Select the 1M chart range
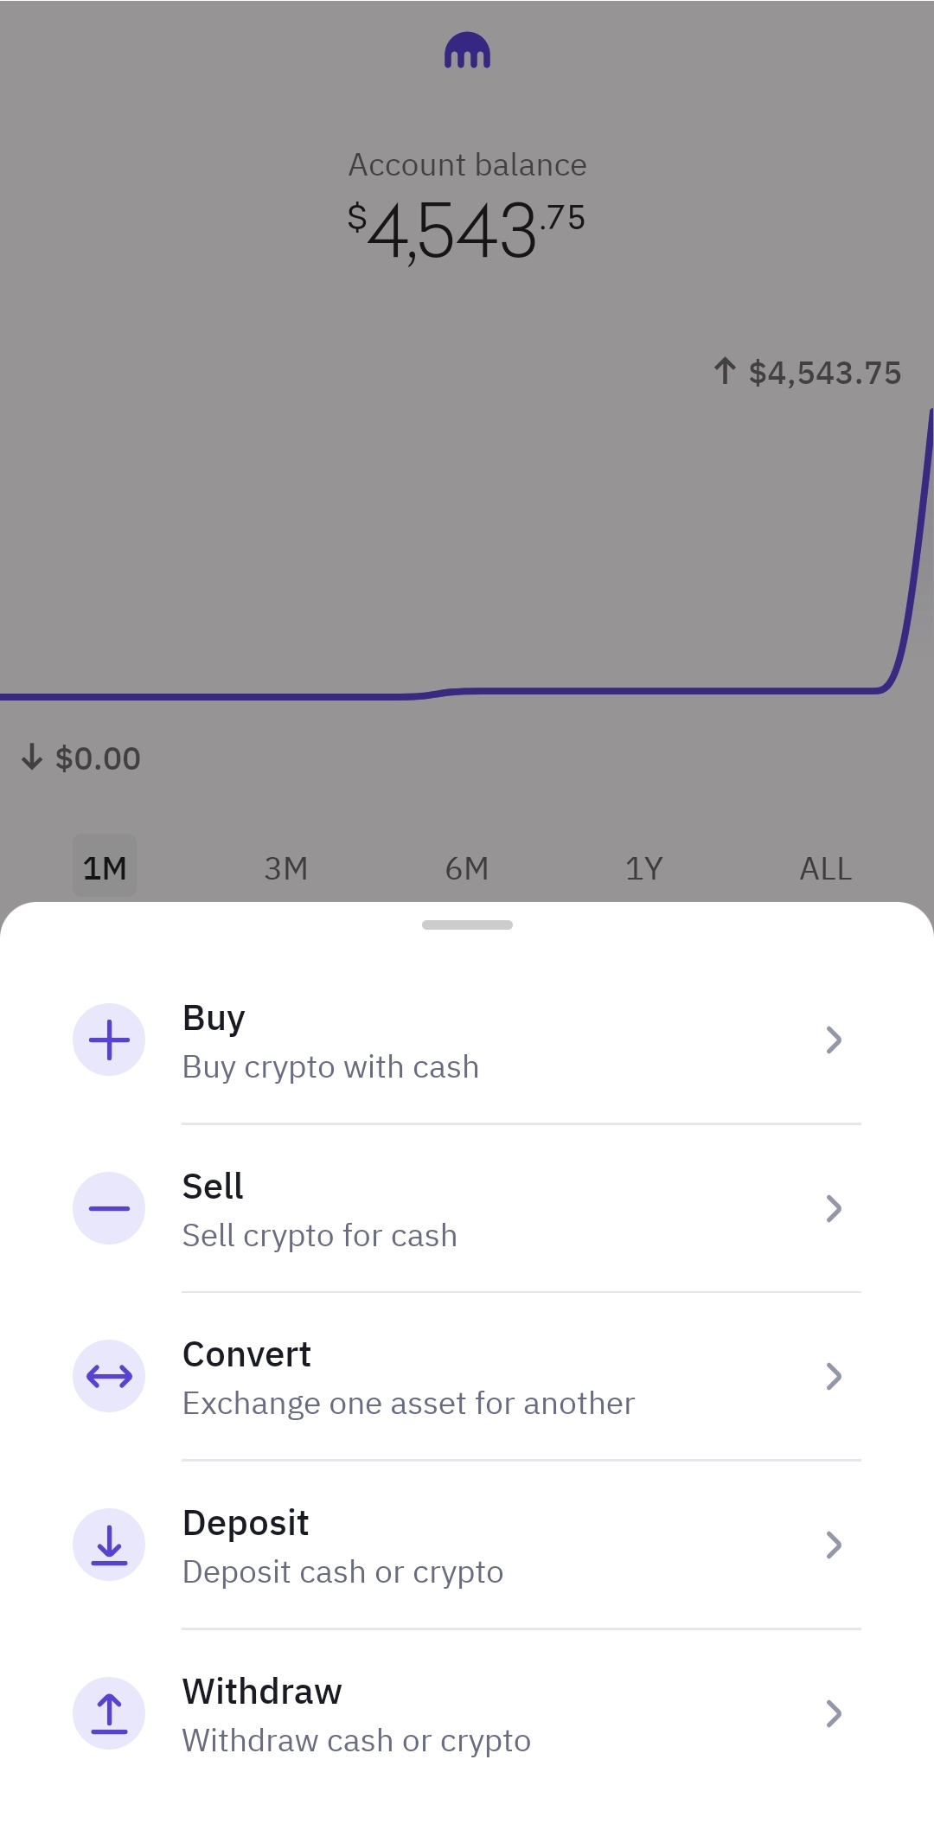The image size is (934, 1830). tap(105, 867)
